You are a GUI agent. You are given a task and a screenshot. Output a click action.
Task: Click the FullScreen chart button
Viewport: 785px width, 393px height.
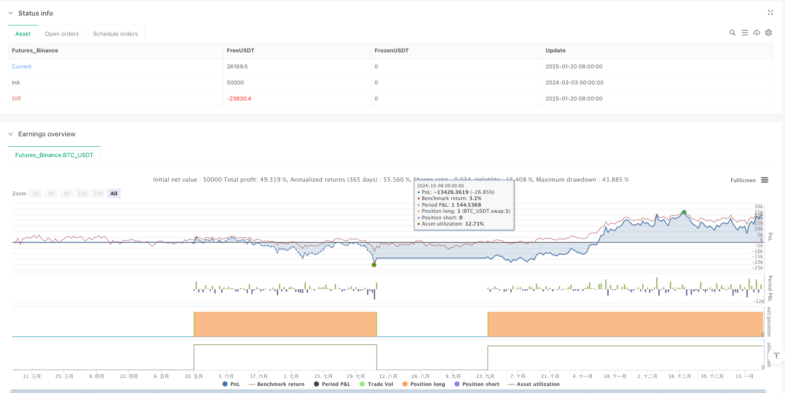coord(743,180)
